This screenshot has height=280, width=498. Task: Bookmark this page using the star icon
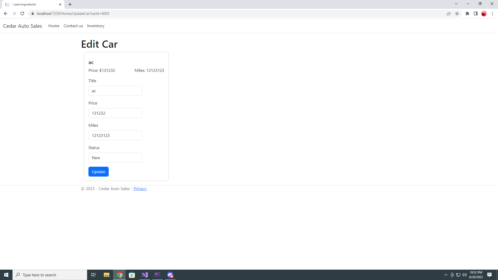457,13
